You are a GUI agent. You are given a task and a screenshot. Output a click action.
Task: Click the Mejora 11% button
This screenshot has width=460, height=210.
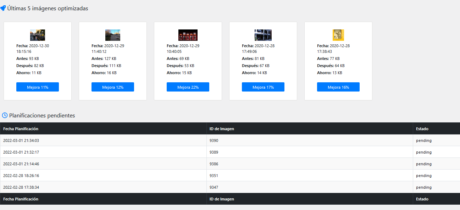click(x=38, y=87)
